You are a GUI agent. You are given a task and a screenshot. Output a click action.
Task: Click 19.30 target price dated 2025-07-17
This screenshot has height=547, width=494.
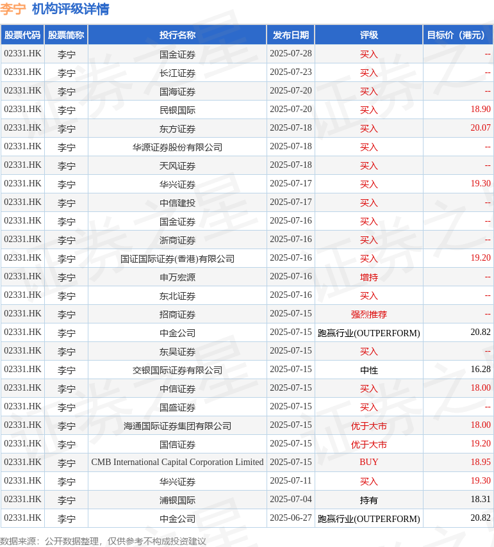pyautogui.click(x=481, y=183)
